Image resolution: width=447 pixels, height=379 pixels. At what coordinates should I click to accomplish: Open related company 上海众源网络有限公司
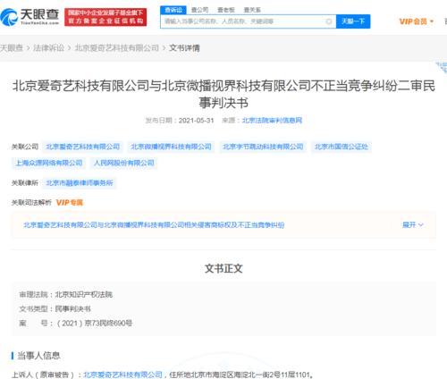49,163
